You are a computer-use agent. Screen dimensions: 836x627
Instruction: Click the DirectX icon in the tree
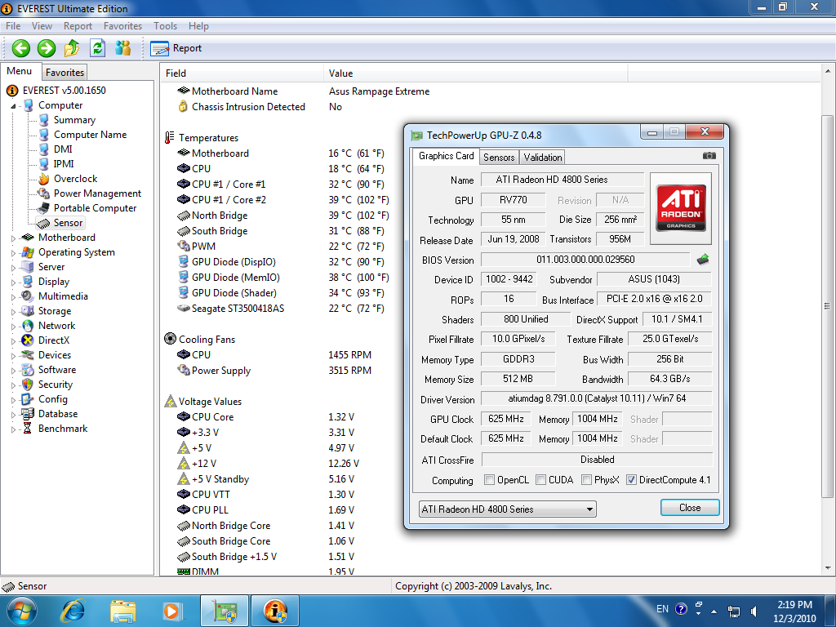pyautogui.click(x=28, y=340)
